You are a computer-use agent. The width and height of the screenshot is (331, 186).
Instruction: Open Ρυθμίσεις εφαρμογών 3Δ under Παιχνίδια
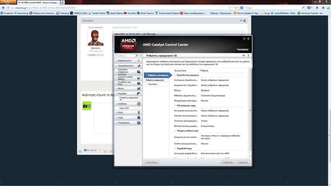(x=129, y=99)
